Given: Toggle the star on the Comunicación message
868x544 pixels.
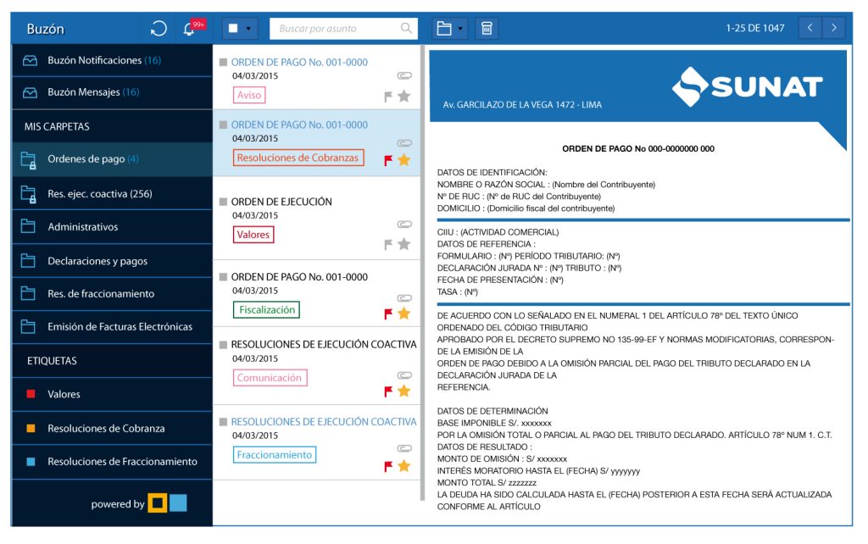Looking at the screenshot, I should tap(404, 391).
